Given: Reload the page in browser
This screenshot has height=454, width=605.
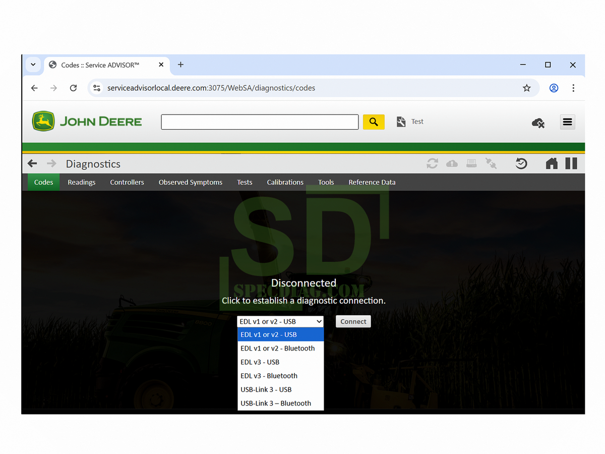Looking at the screenshot, I should (x=73, y=88).
